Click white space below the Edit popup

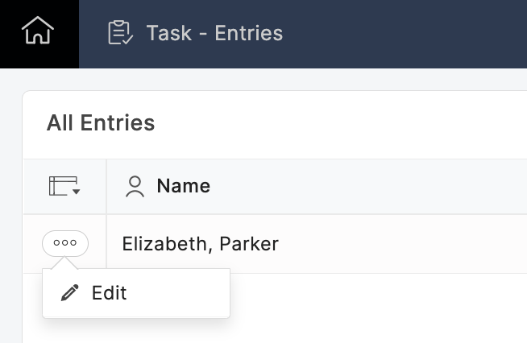pos(137,330)
